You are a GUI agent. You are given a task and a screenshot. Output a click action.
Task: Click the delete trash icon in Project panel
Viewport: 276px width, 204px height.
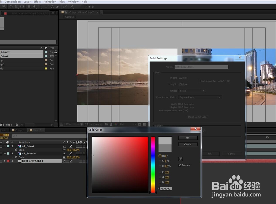pyautogui.click(x=17, y=125)
